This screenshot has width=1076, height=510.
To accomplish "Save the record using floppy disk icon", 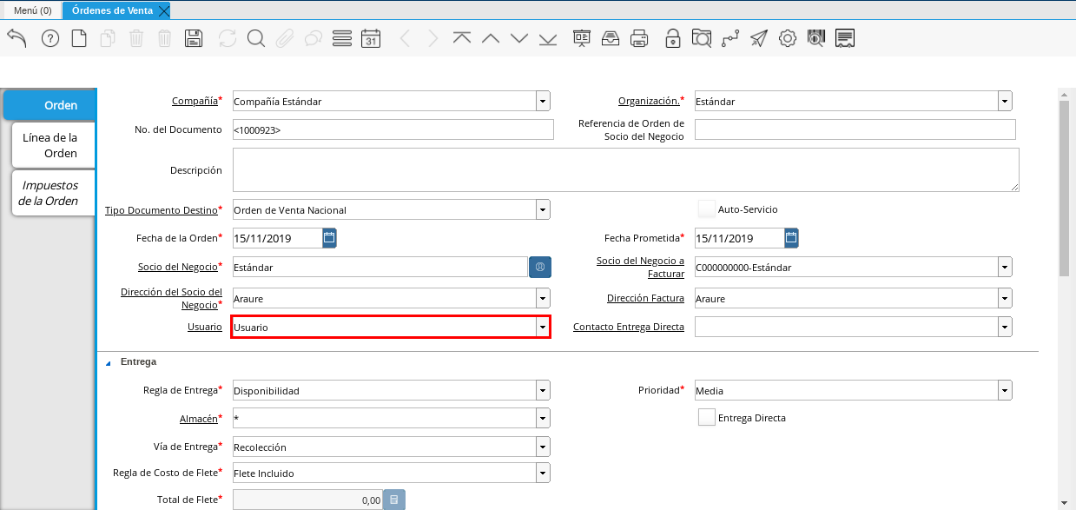I will (194, 38).
